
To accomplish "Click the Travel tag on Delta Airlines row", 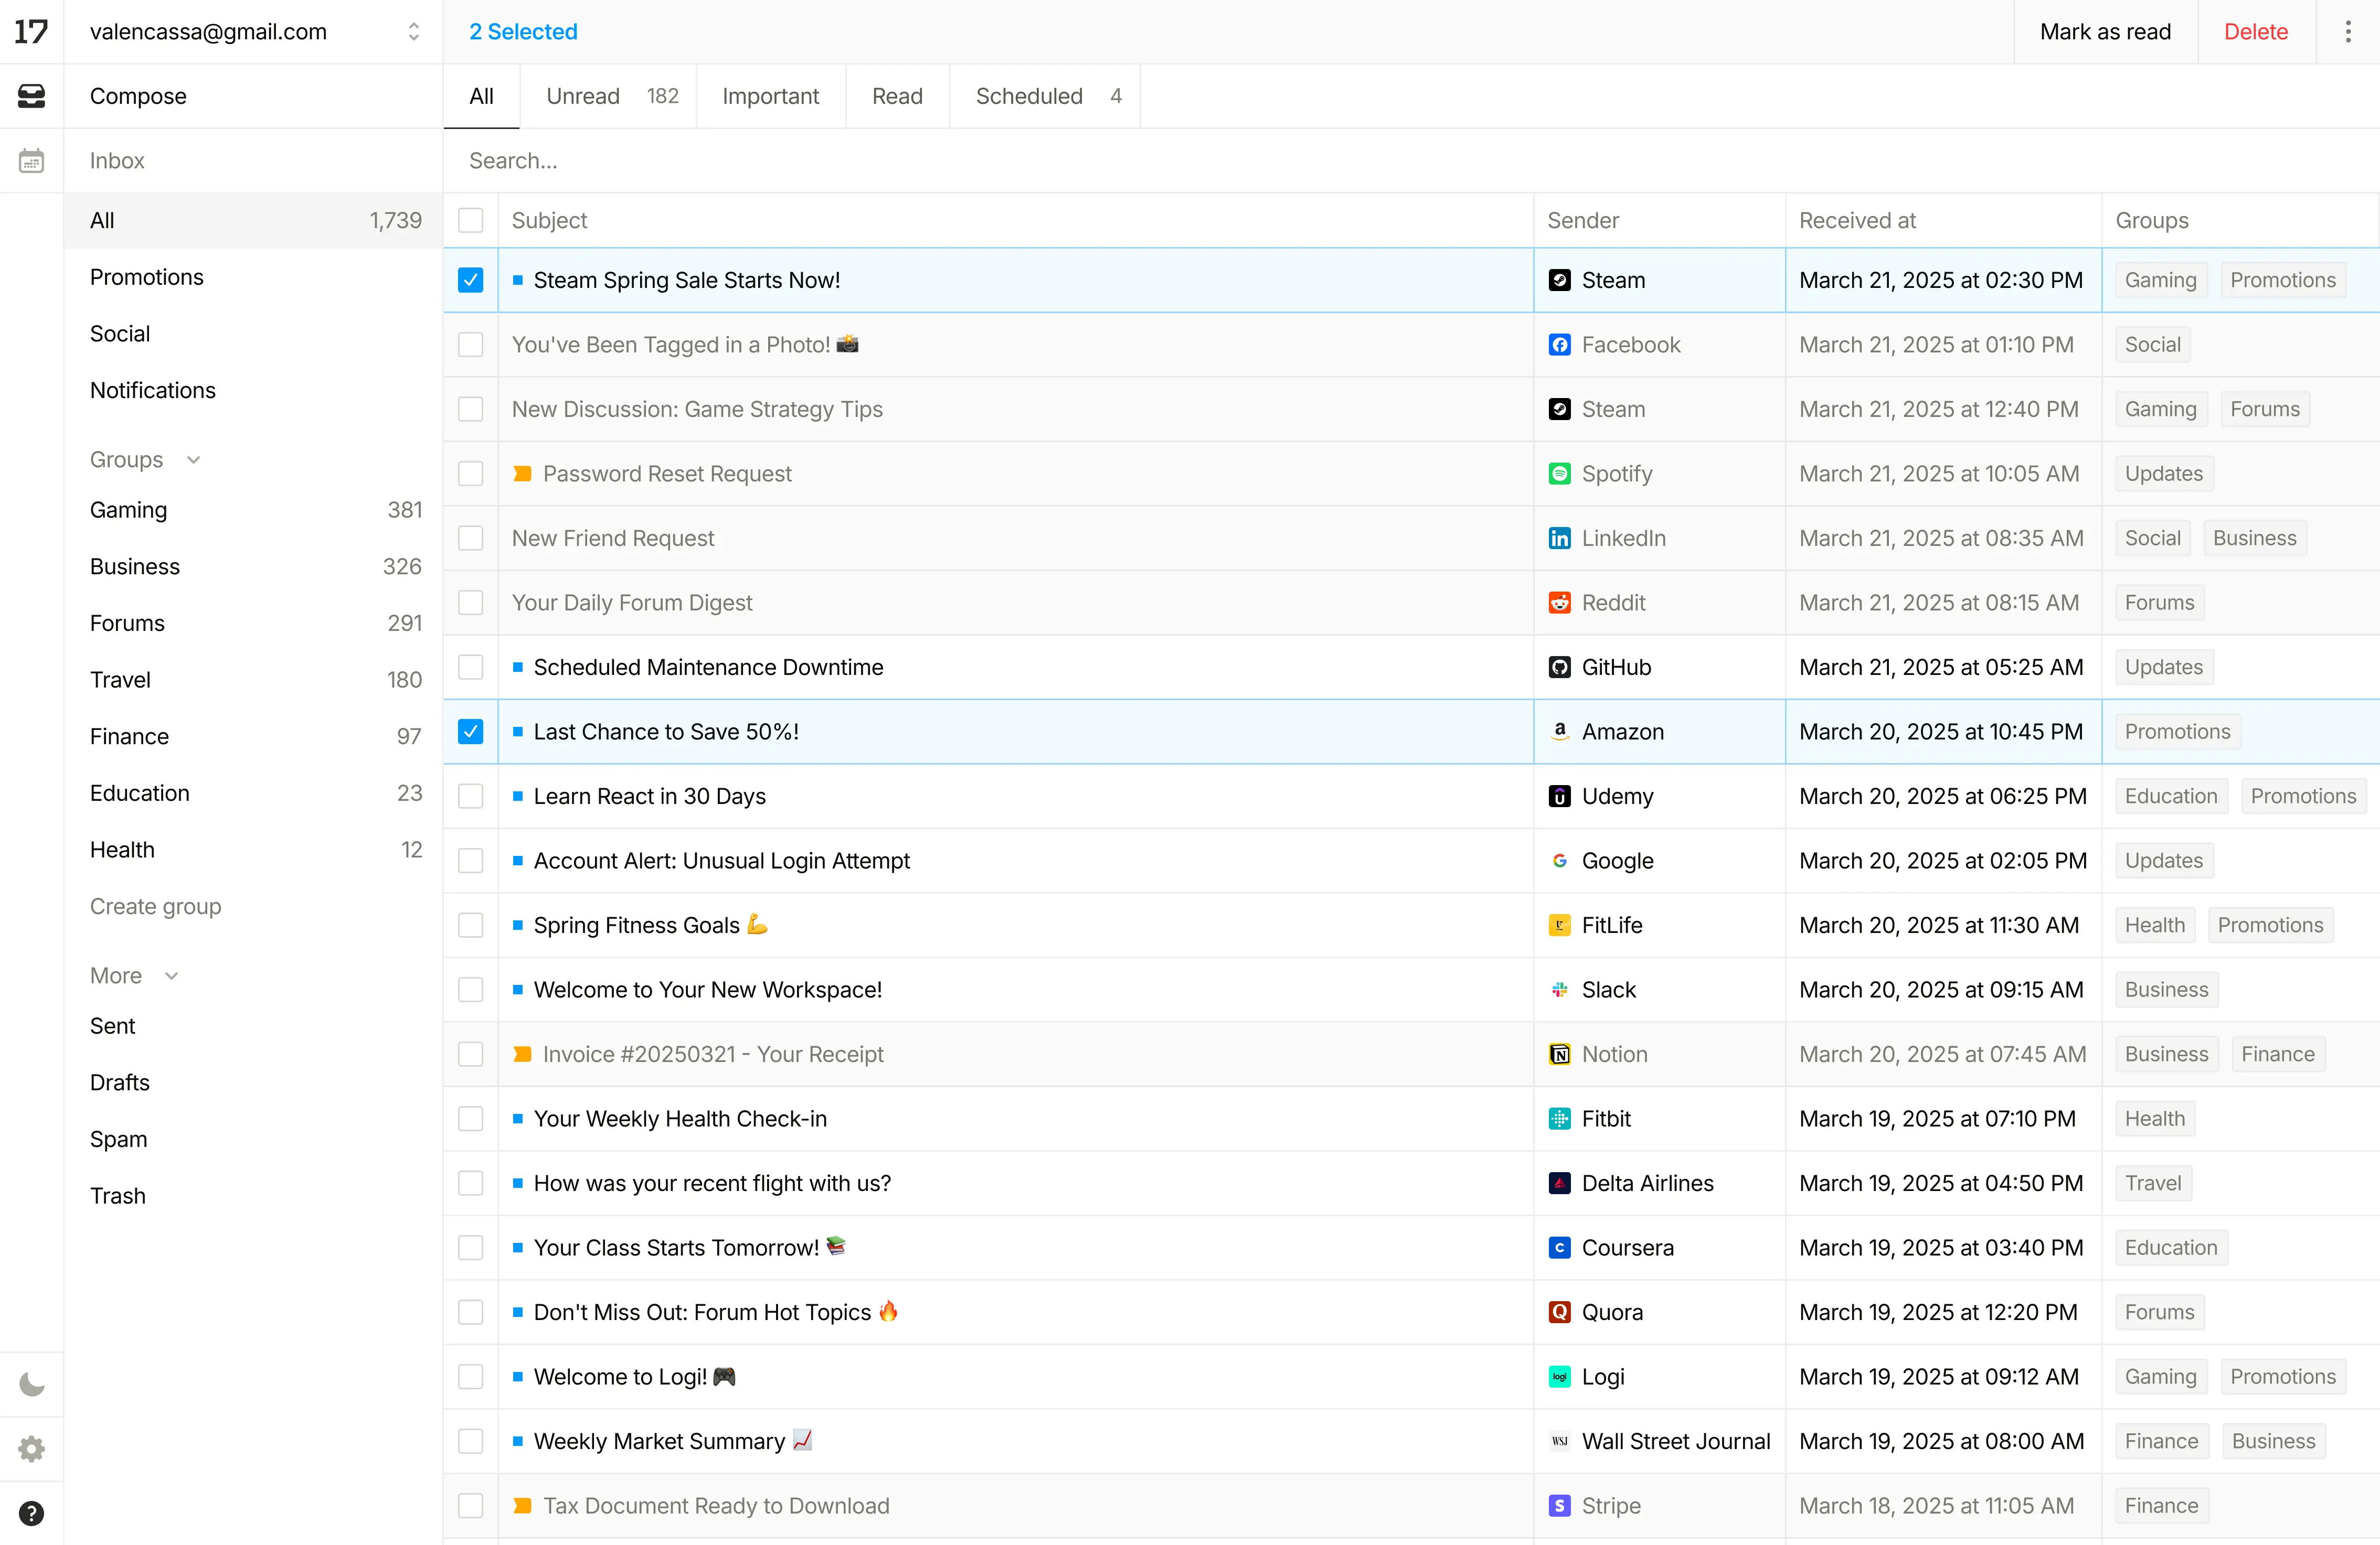I will (x=2152, y=1183).
